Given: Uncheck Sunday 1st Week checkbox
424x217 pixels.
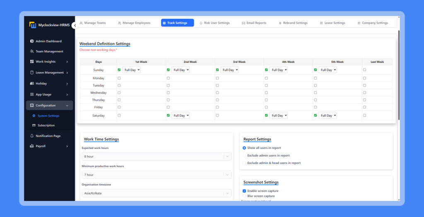Looking at the screenshot, I should pyautogui.click(x=119, y=70).
